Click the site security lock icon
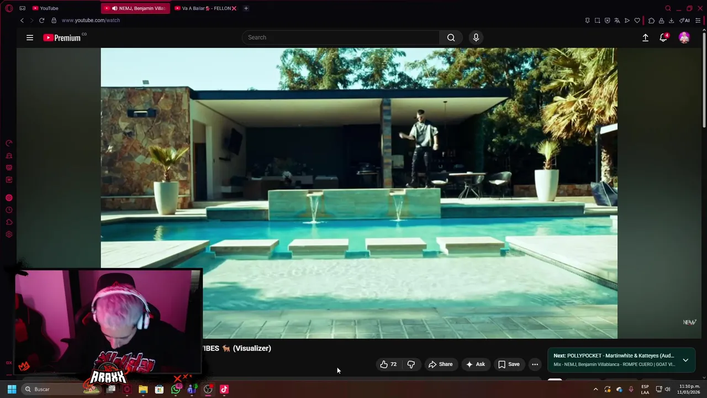 click(54, 20)
